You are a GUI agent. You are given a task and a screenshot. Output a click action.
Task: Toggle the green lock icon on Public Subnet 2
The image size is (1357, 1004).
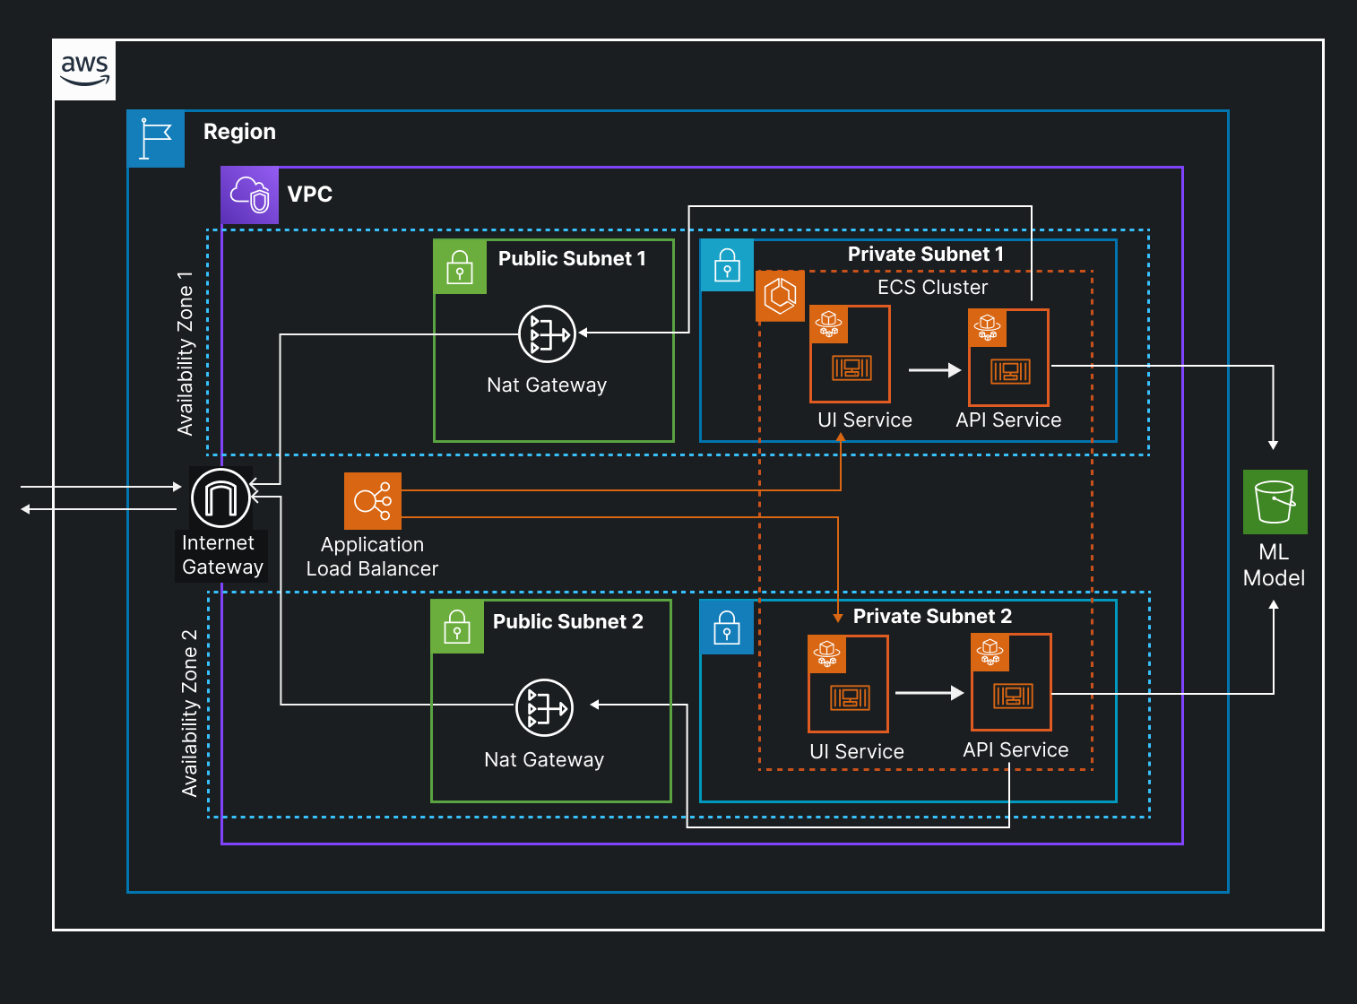click(457, 627)
